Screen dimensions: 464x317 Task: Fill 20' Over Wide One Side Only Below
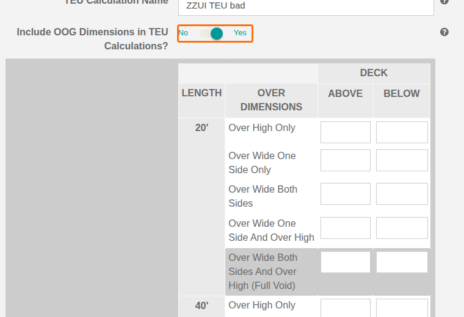pos(402,160)
